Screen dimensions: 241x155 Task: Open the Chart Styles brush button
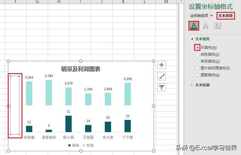tap(162, 76)
